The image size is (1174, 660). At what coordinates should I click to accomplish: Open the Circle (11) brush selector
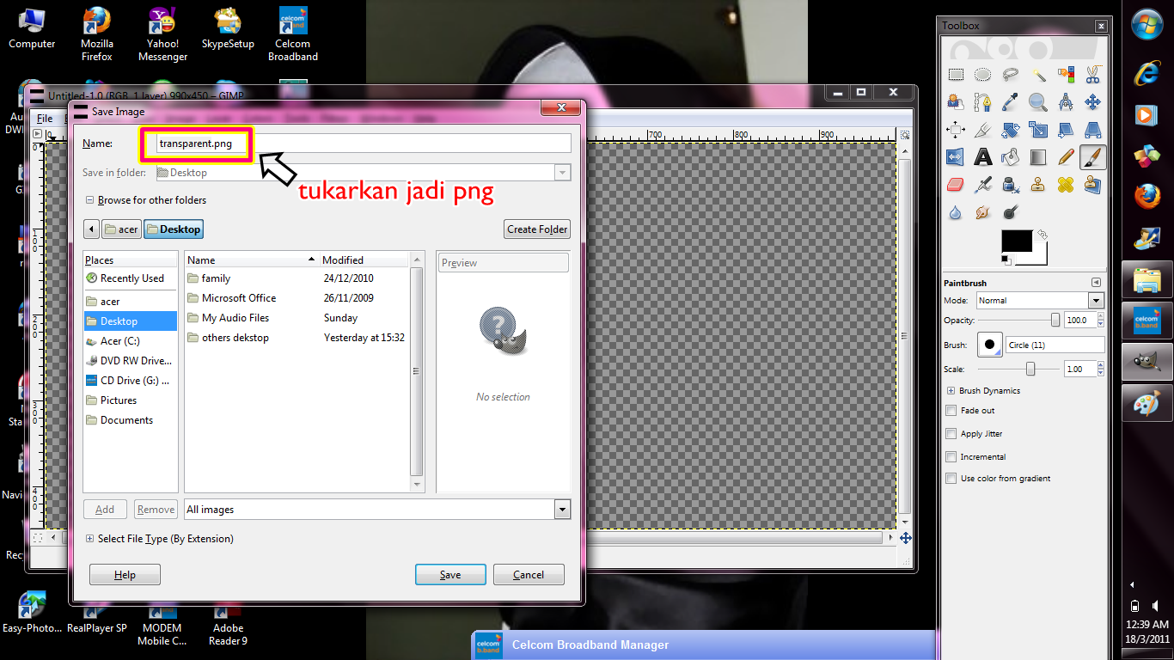tap(1055, 344)
